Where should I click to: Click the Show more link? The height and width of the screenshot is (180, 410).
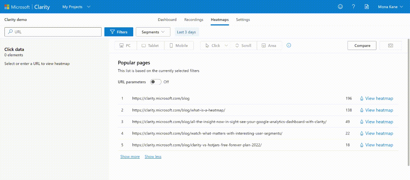(x=130, y=157)
